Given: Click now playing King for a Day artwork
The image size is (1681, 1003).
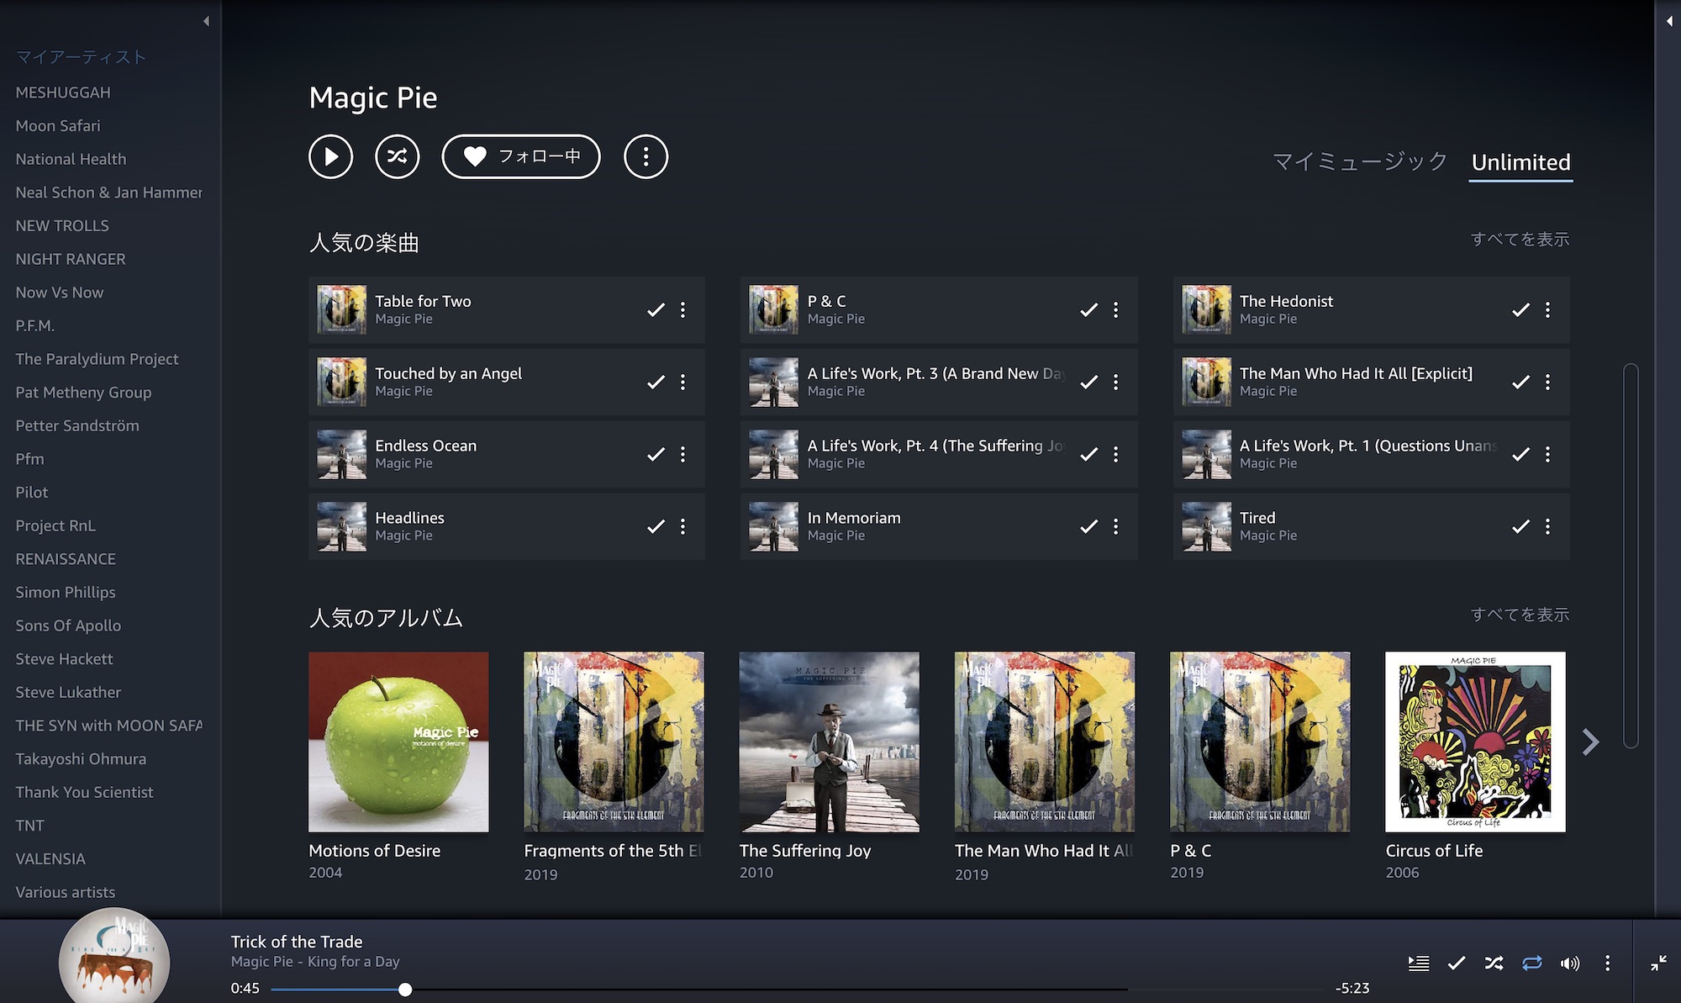Looking at the screenshot, I should point(114,956).
